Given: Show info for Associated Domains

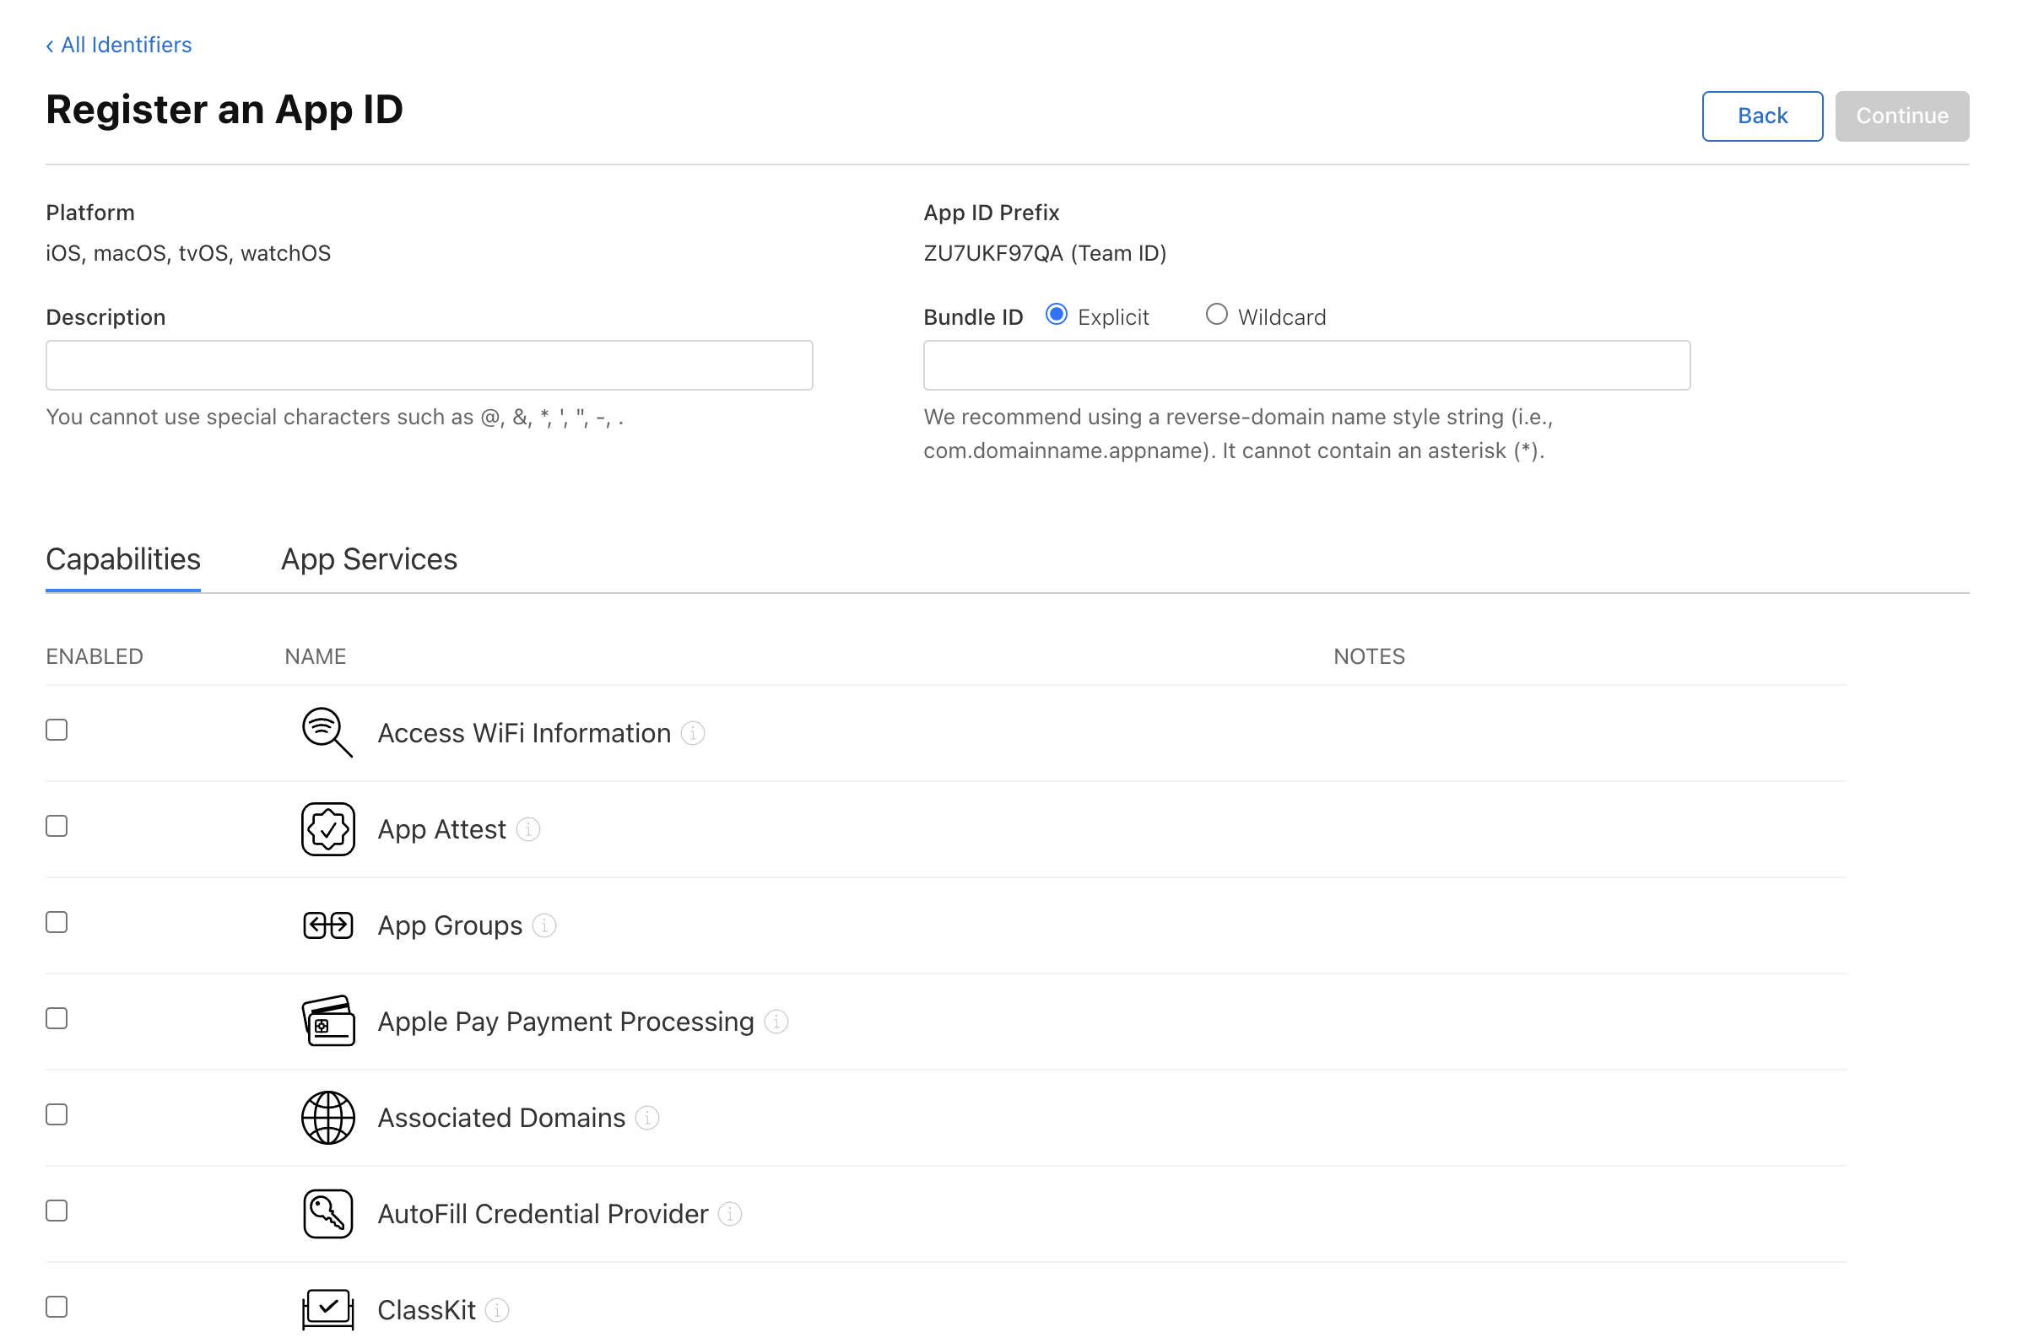Looking at the screenshot, I should pyautogui.click(x=647, y=1118).
